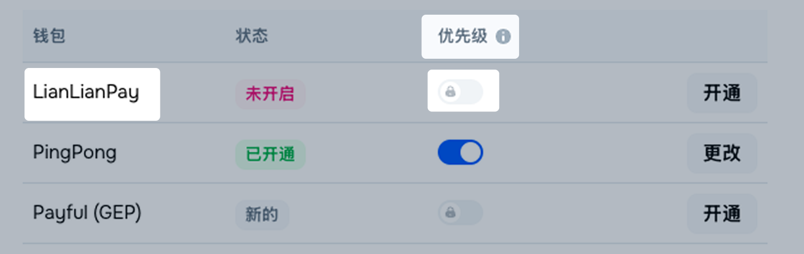
Task: Click the white knob on PingPong's switch
Action: pyautogui.click(x=471, y=152)
